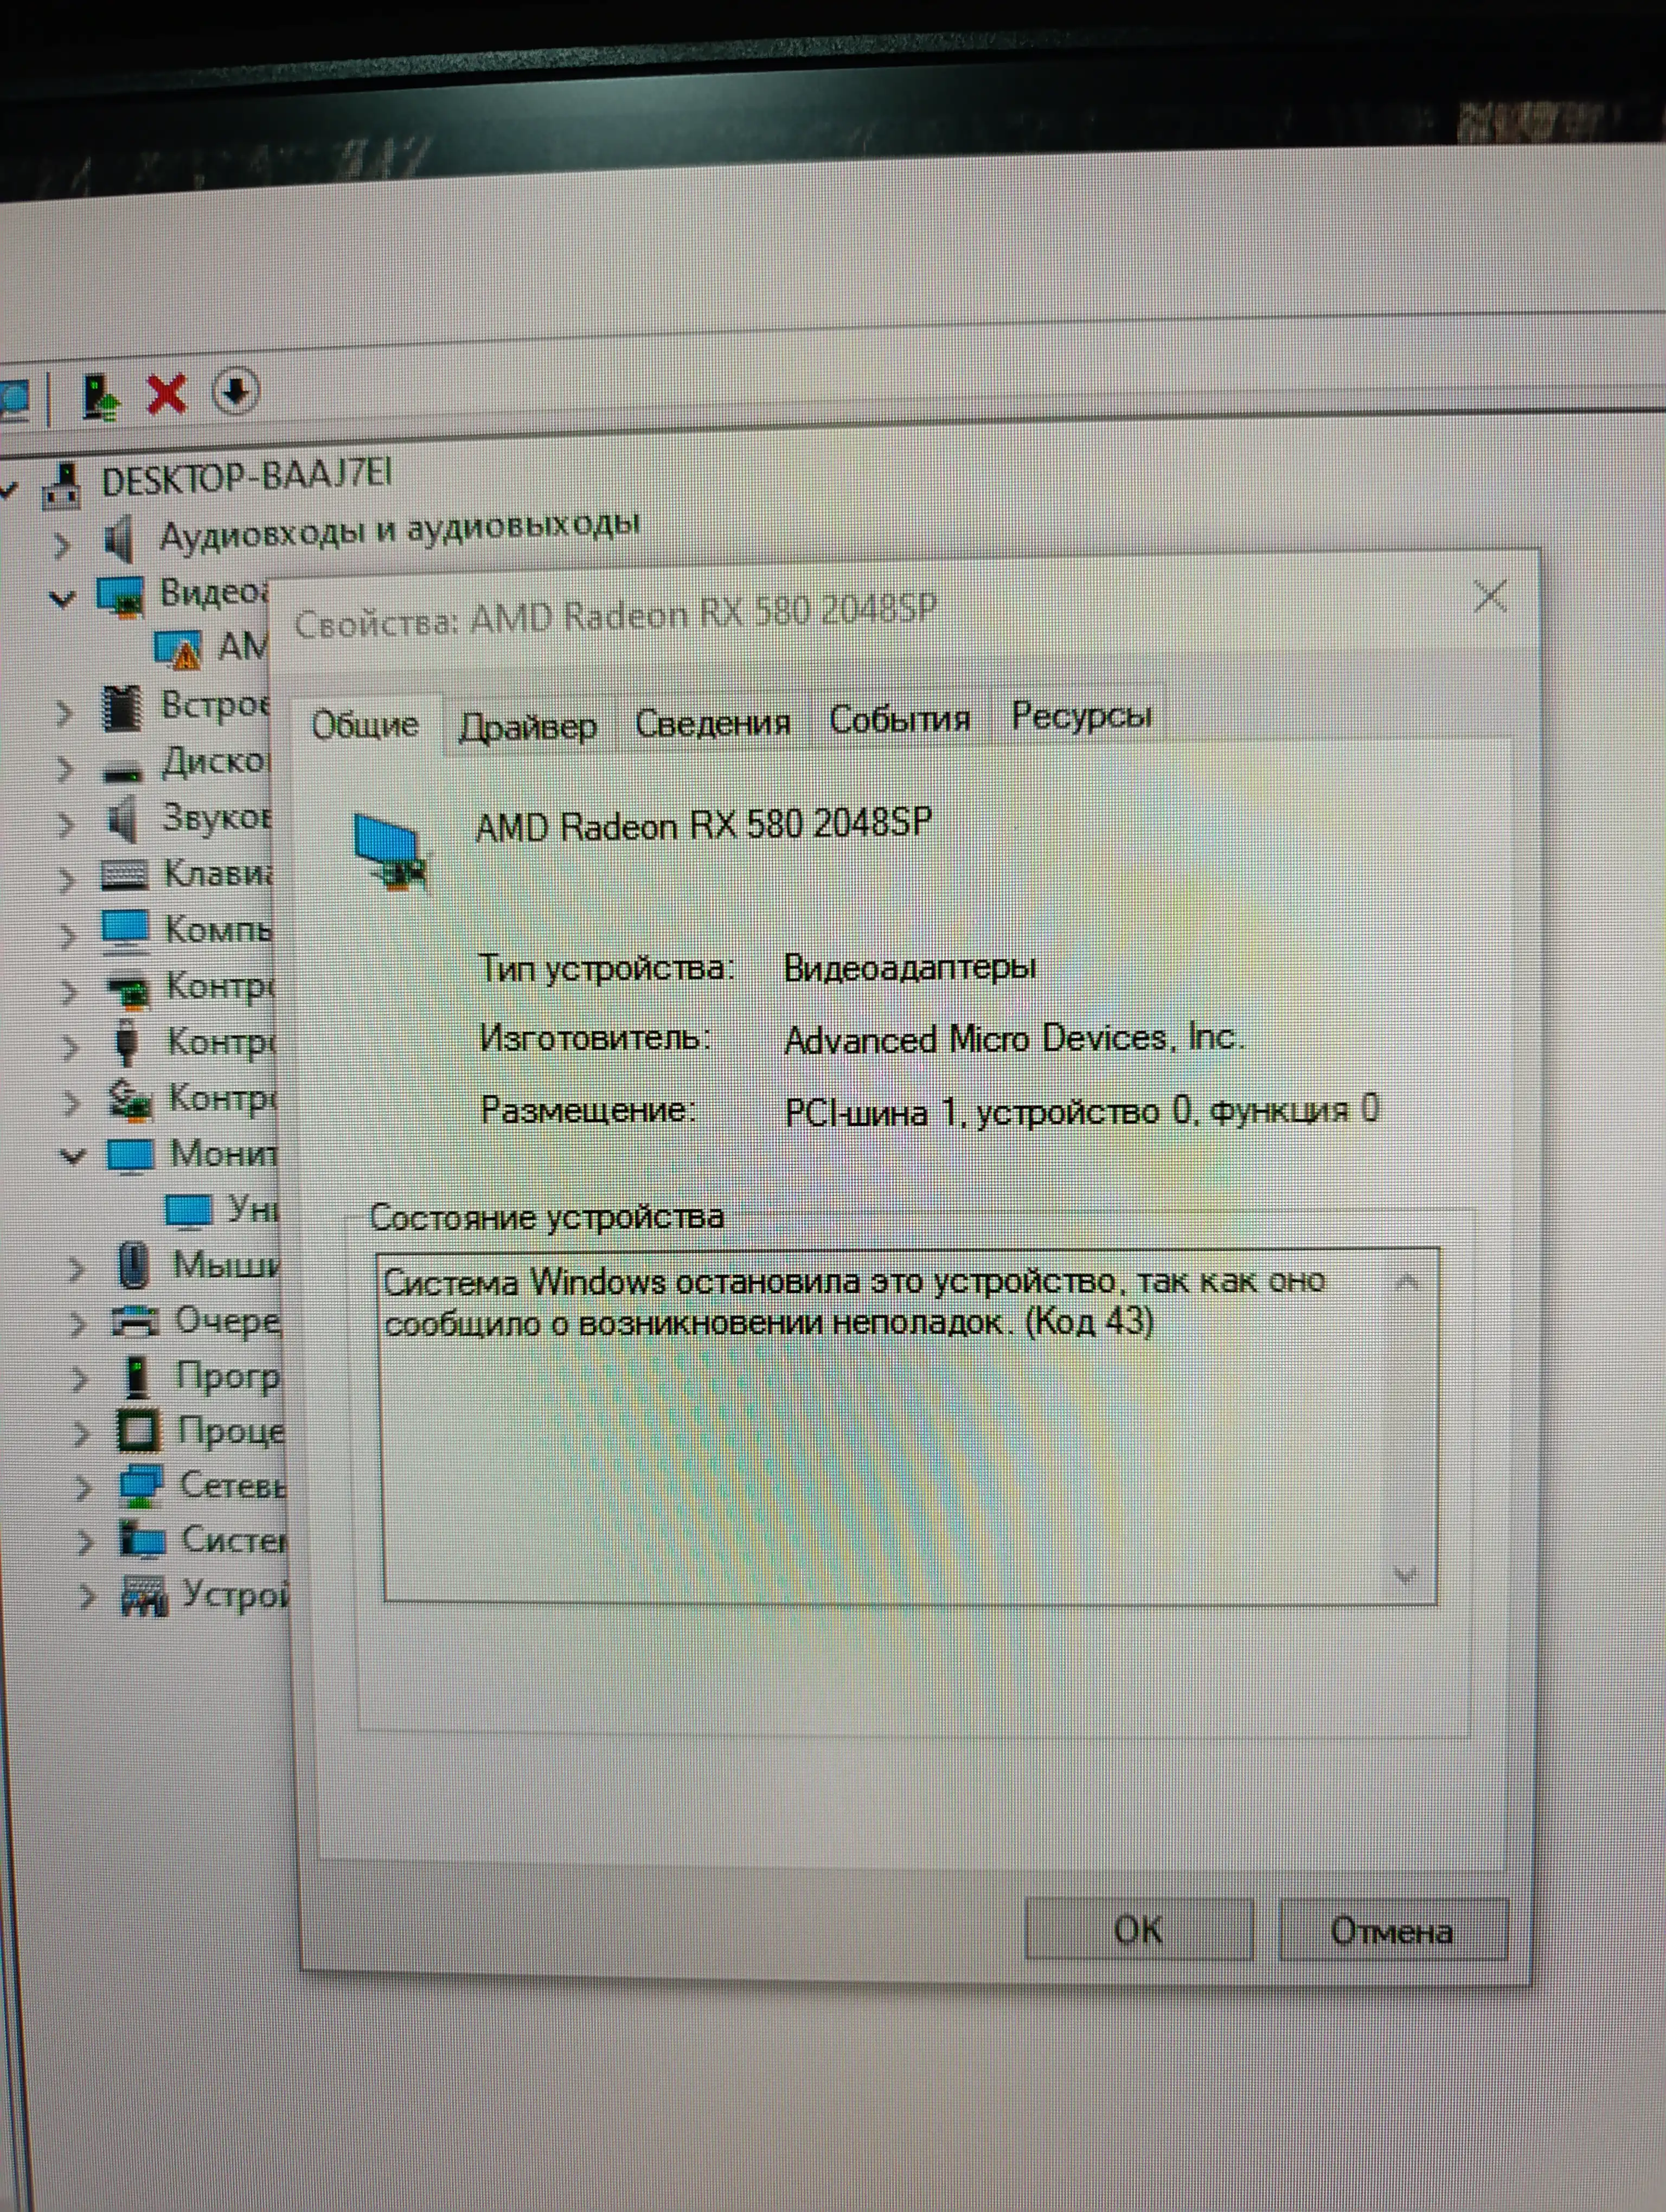Select the Общие tab
Image resolution: width=1666 pixels, height=2212 pixels.
(365, 724)
